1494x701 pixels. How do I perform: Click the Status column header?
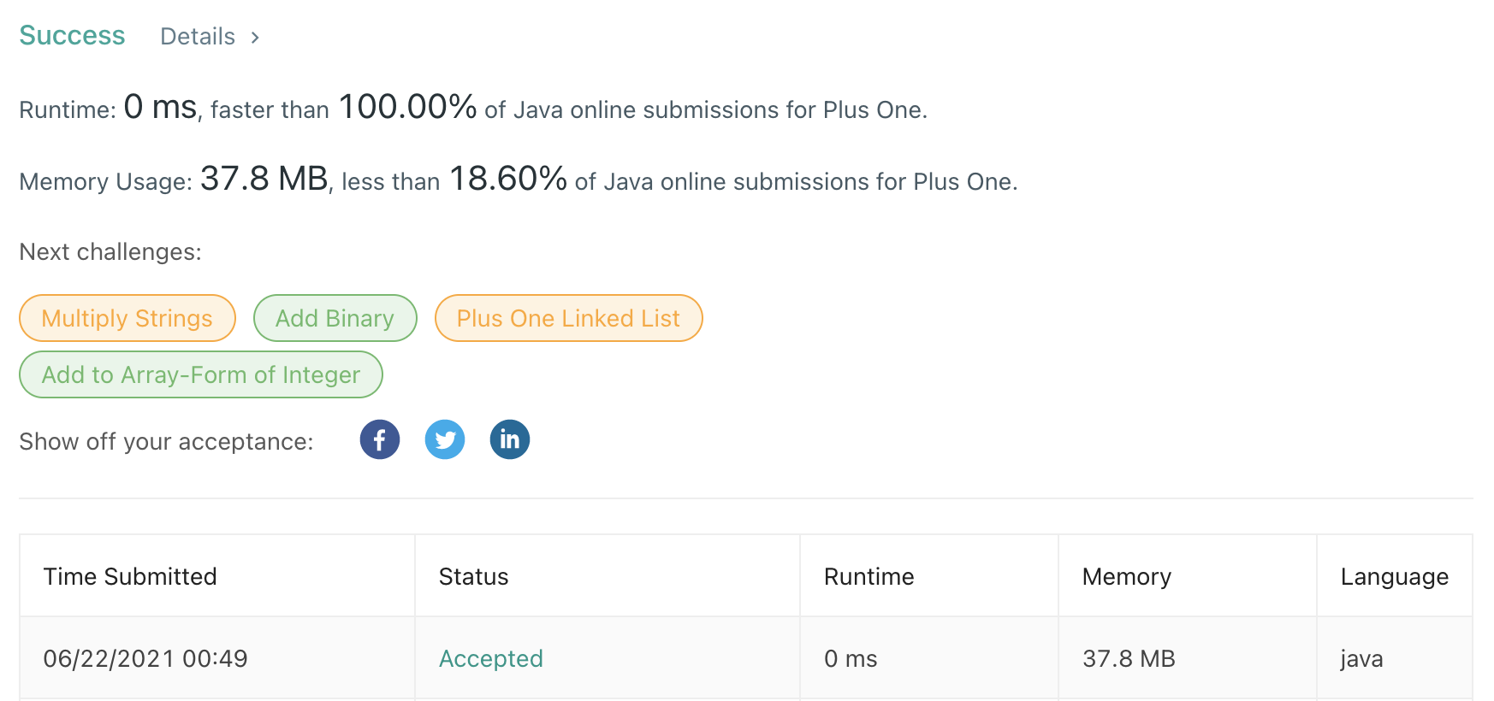point(474,576)
